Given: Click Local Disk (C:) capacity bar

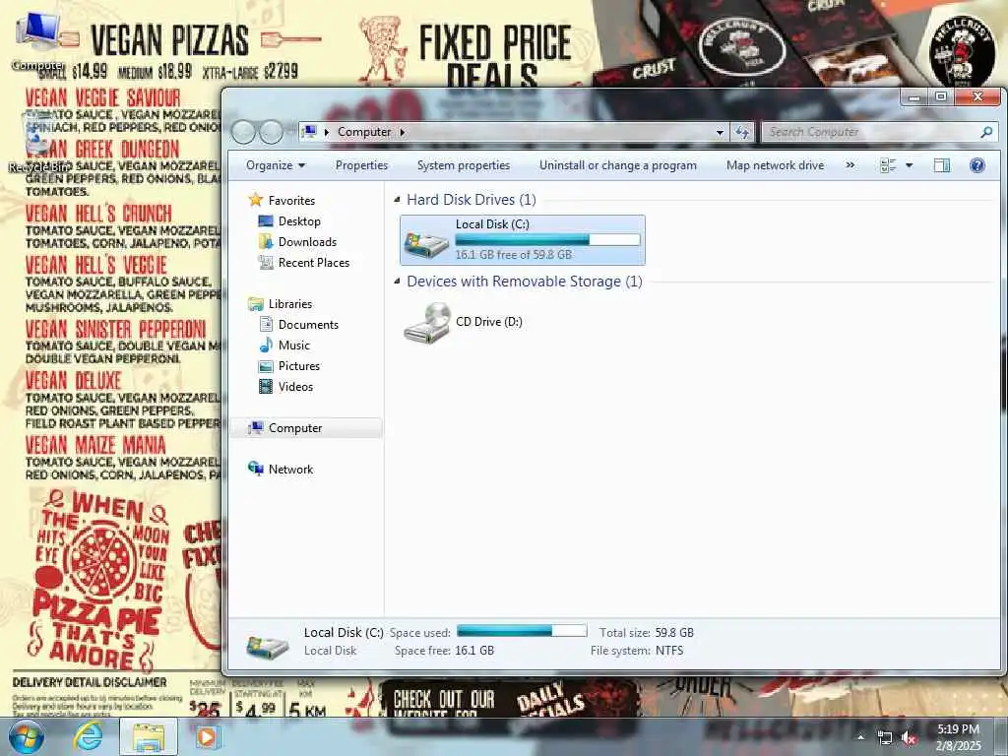Looking at the screenshot, I should [547, 240].
